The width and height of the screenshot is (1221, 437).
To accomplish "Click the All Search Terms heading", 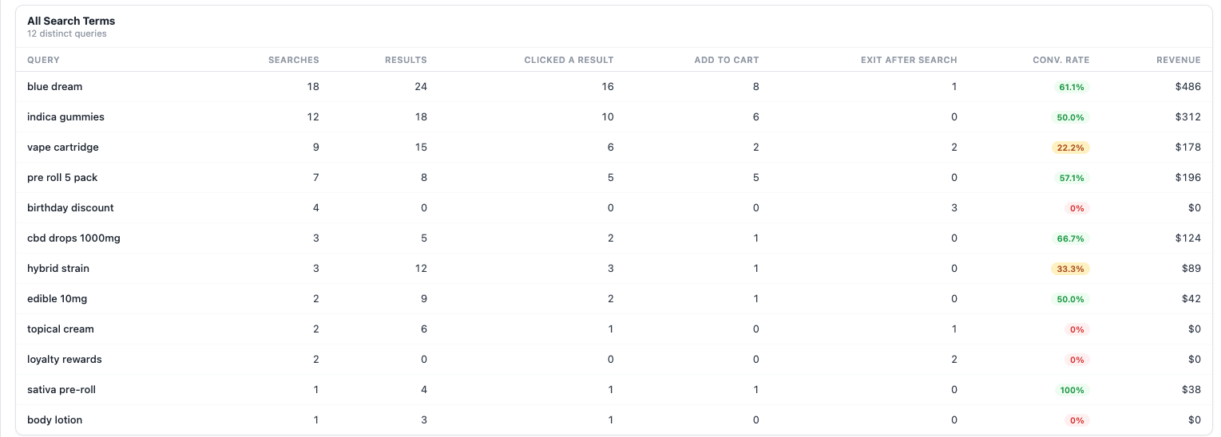I will click(x=71, y=21).
